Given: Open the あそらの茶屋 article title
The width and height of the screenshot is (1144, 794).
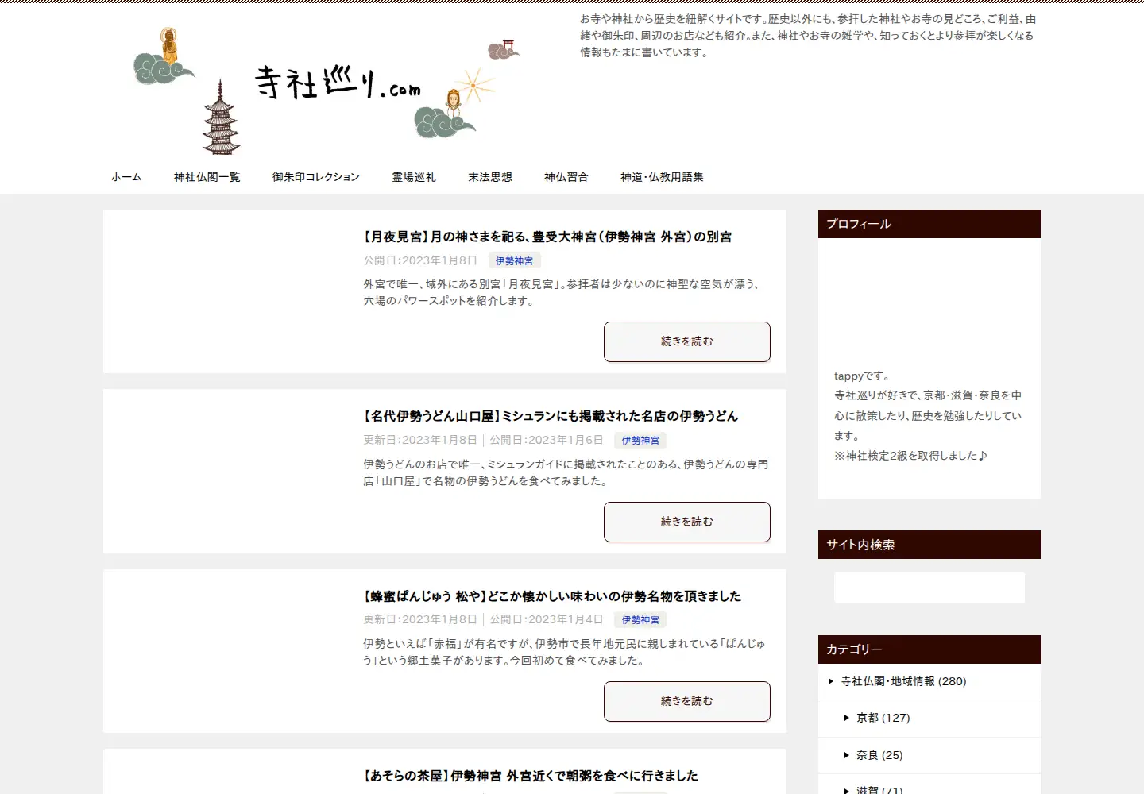Looking at the screenshot, I should [531, 776].
